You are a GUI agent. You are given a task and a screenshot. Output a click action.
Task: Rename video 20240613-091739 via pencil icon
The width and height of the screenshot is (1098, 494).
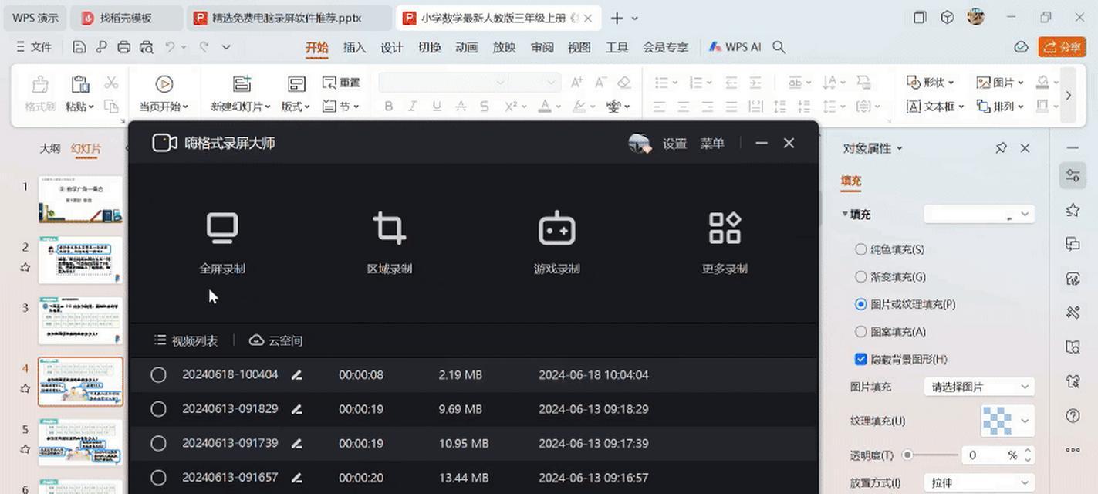pyautogui.click(x=296, y=444)
